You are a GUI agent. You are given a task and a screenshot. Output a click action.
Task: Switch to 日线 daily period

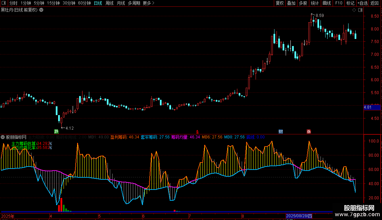(98, 3)
